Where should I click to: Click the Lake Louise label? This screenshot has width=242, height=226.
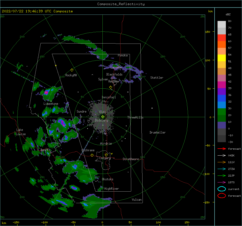(21, 132)
